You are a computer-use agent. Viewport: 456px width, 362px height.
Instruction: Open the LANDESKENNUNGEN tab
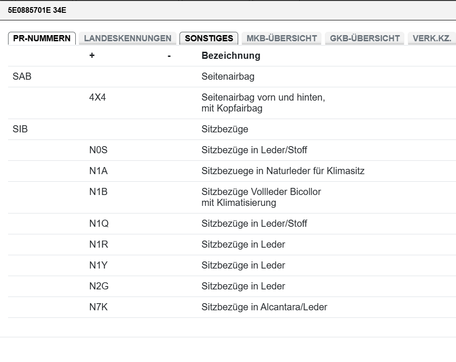127,38
